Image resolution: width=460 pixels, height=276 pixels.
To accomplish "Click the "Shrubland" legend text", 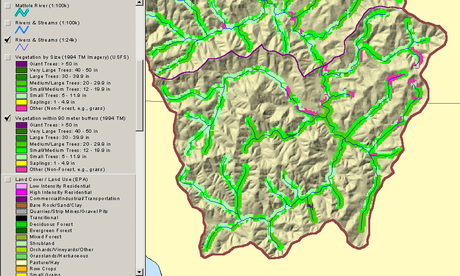I will (x=42, y=244).
